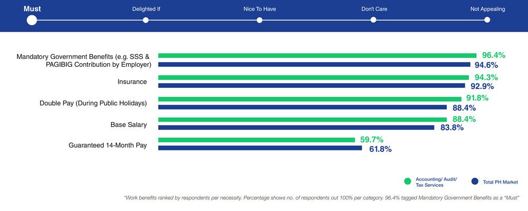
Task: Click the footnote about work benefits ranking
Action: [x=322, y=198]
